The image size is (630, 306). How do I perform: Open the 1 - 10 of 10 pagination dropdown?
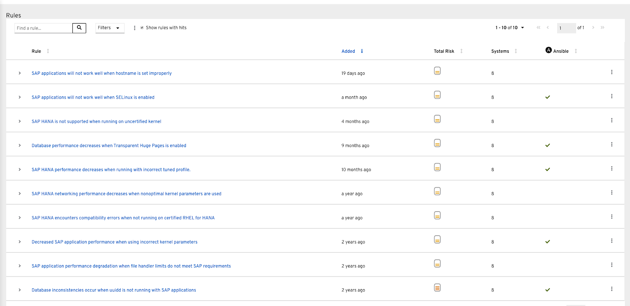coord(510,28)
